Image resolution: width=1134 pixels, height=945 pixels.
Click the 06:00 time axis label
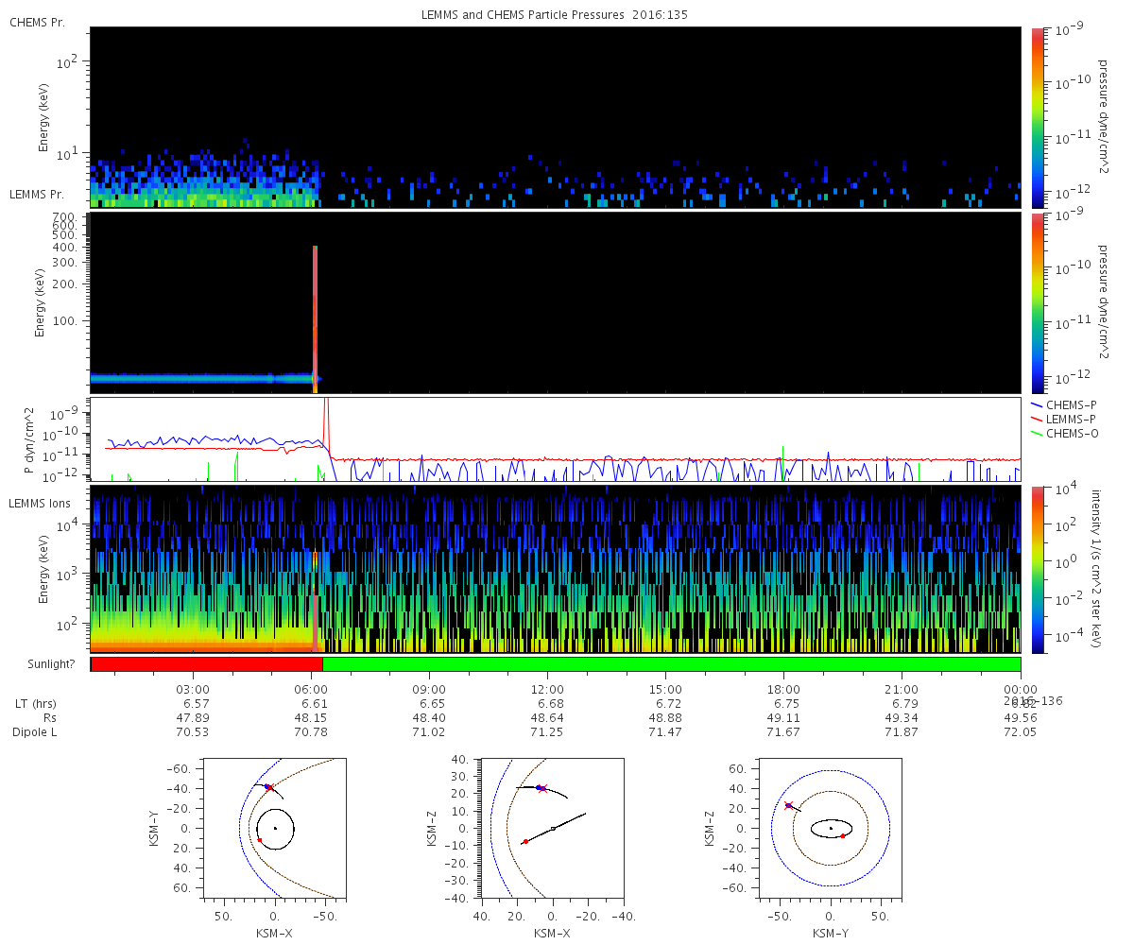(x=311, y=689)
